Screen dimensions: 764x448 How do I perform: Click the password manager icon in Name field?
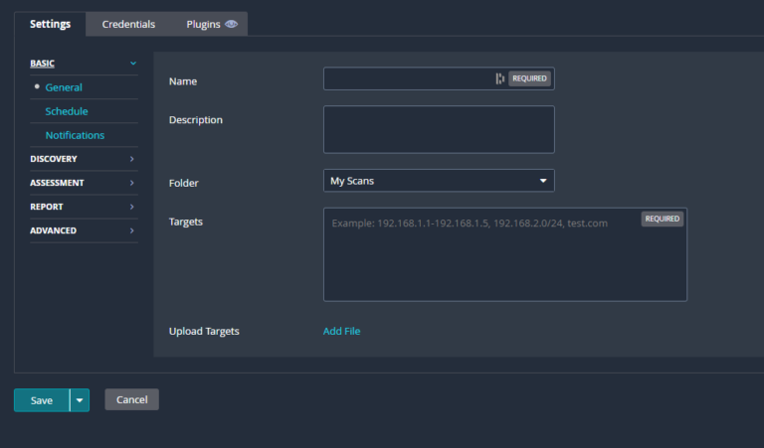tap(499, 78)
